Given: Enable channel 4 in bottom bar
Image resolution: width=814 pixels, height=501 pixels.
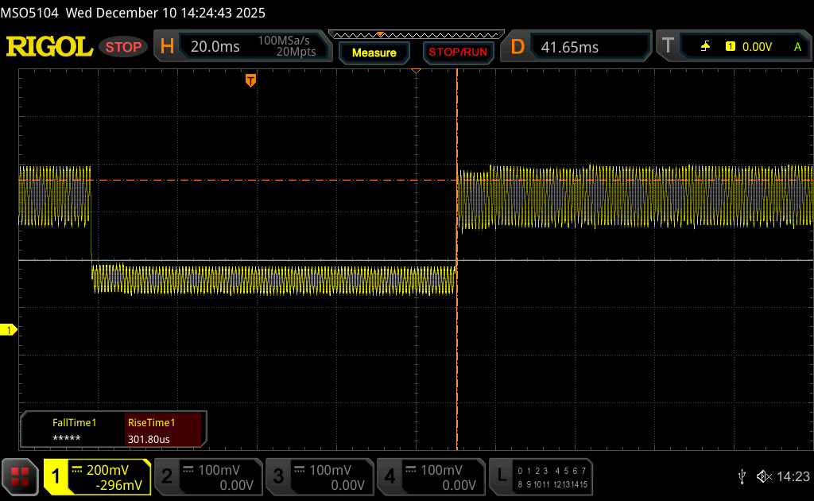Looking at the screenshot, I should (430, 476).
